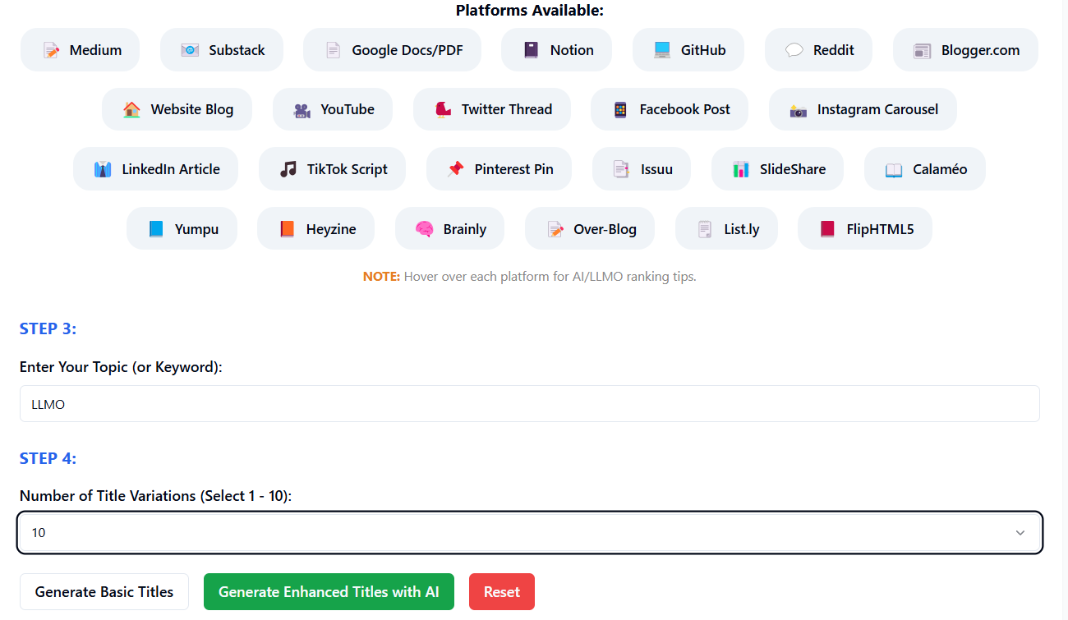Screen dimensions: 1068x620
Task: Click the FlipHTML5 red book icon
Action: [x=827, y=229]
